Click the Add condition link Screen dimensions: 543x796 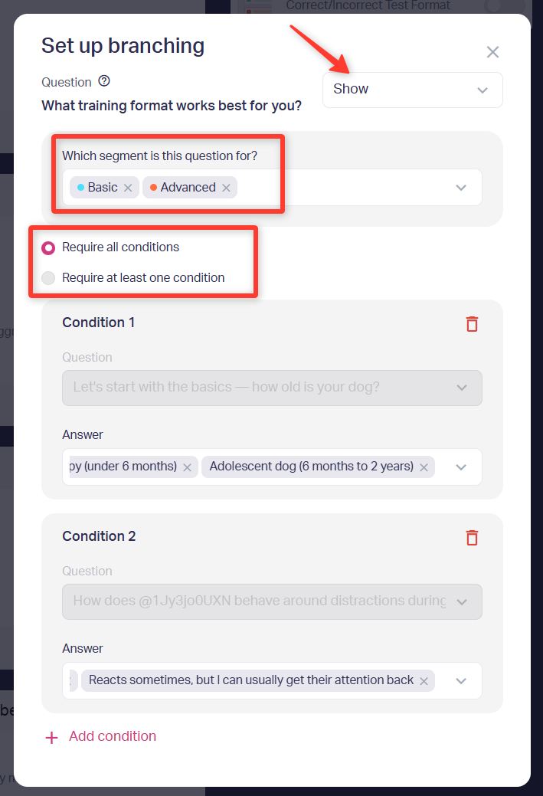click(x=113, y=736)
